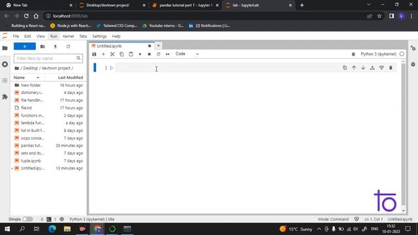Open the Table of Contents sidebar icon
Viewport: 418px width, 235px height.
click(5, 80)
